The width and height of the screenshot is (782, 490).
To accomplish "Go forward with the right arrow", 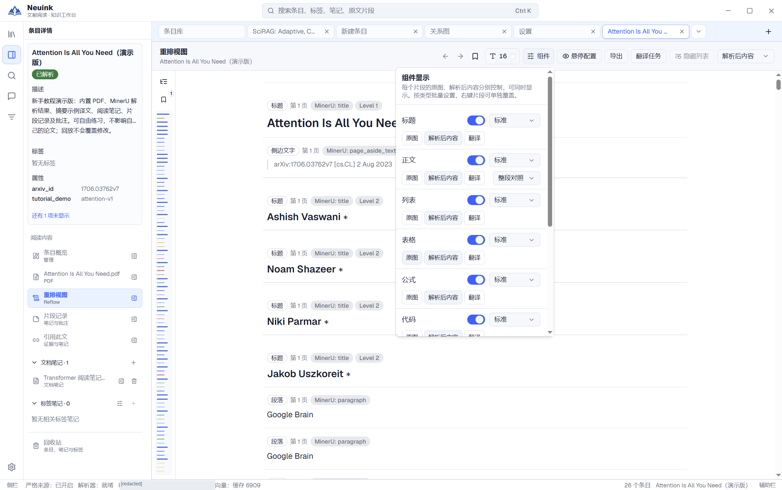I will tap(460, 56).
